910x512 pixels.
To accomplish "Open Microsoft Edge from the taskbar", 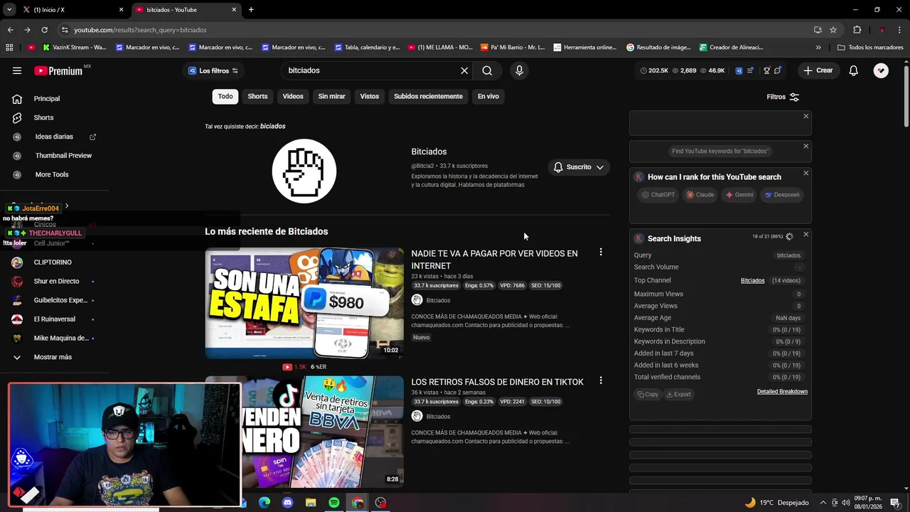I will point(264,503).
